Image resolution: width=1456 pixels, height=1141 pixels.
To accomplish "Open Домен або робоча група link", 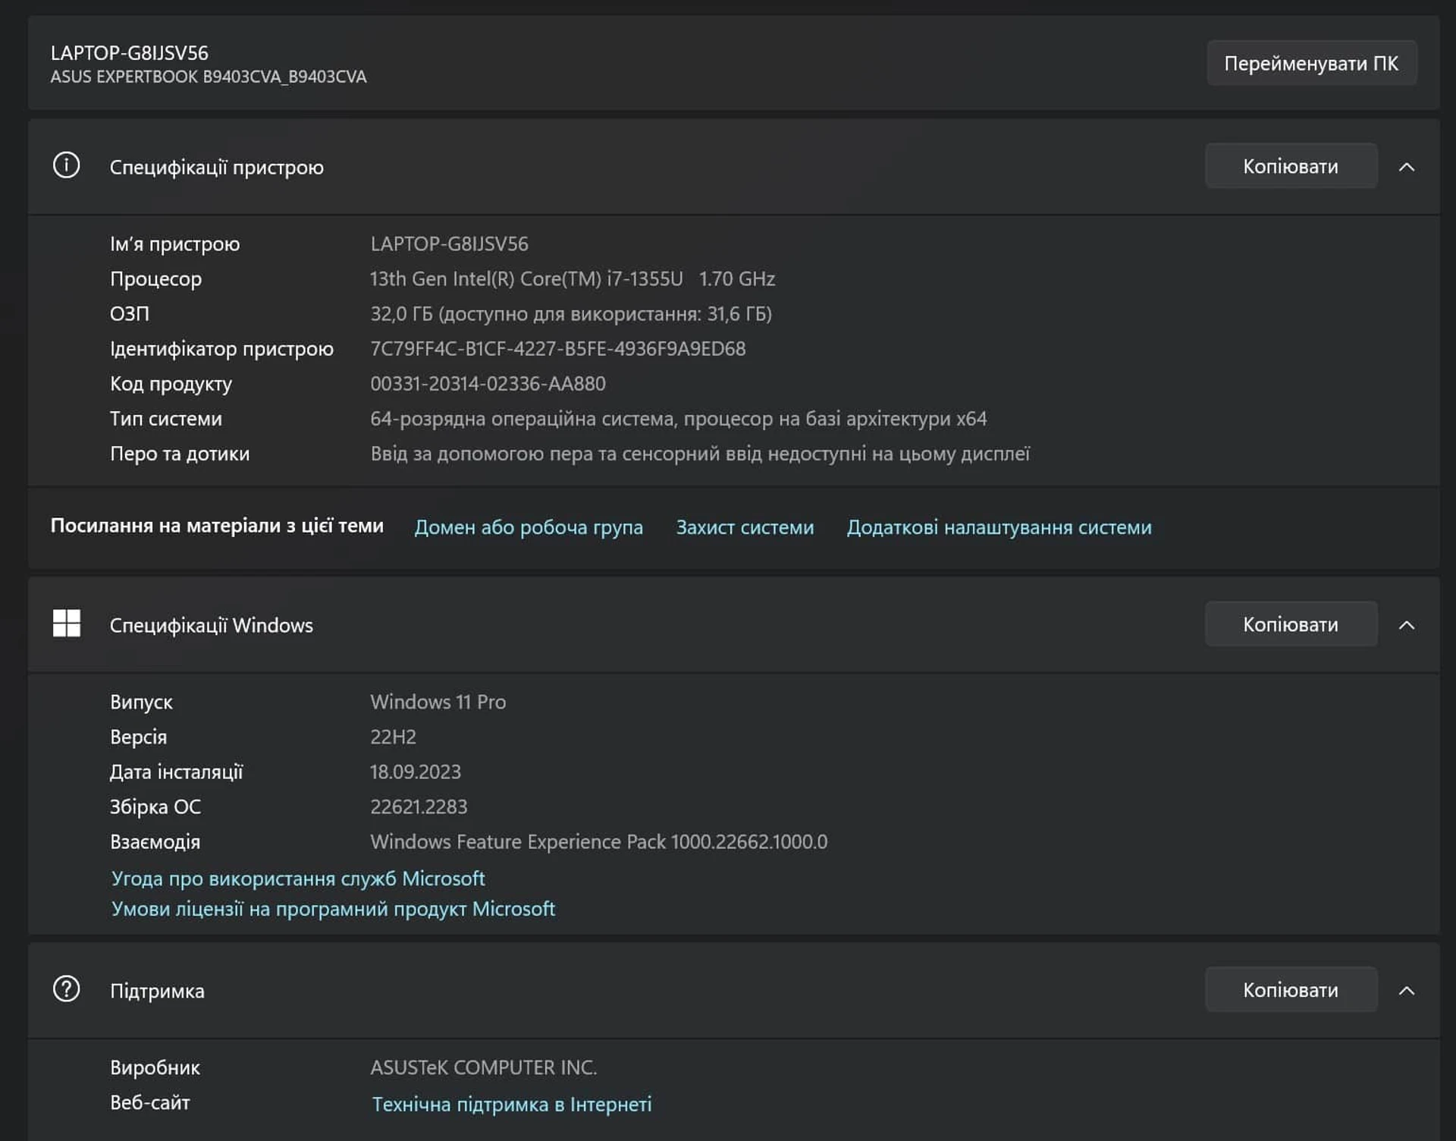I will coord(529,527).
